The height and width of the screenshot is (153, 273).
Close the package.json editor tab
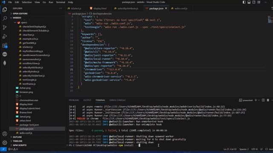pos(166,8)
